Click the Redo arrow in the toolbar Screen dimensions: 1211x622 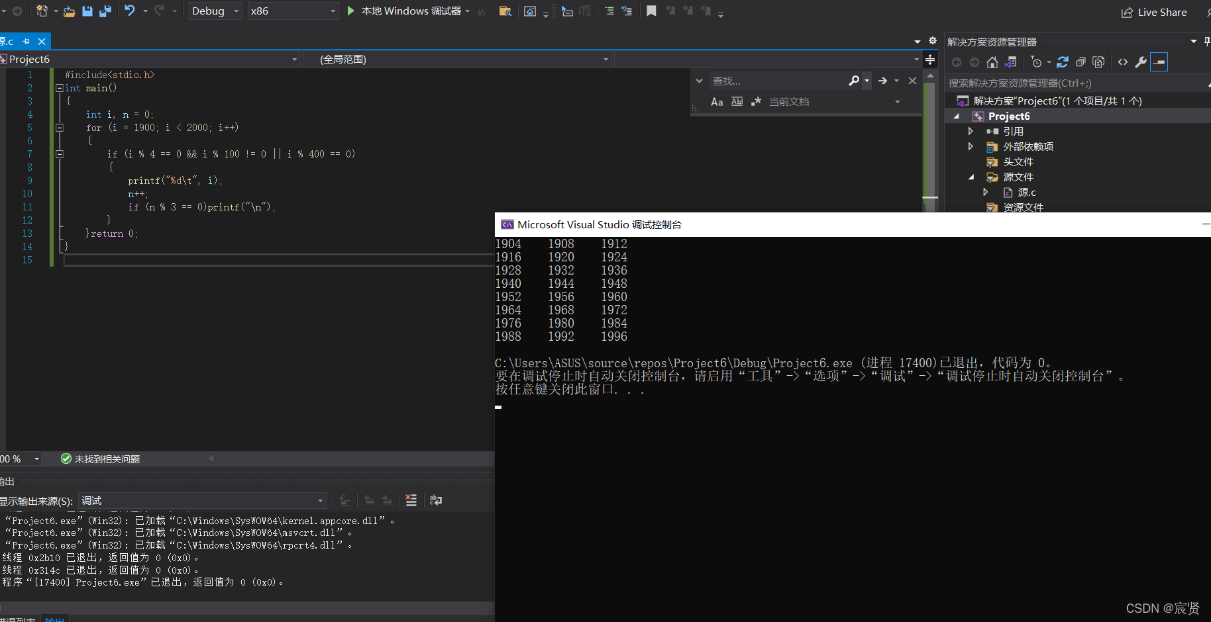(159, 11)
